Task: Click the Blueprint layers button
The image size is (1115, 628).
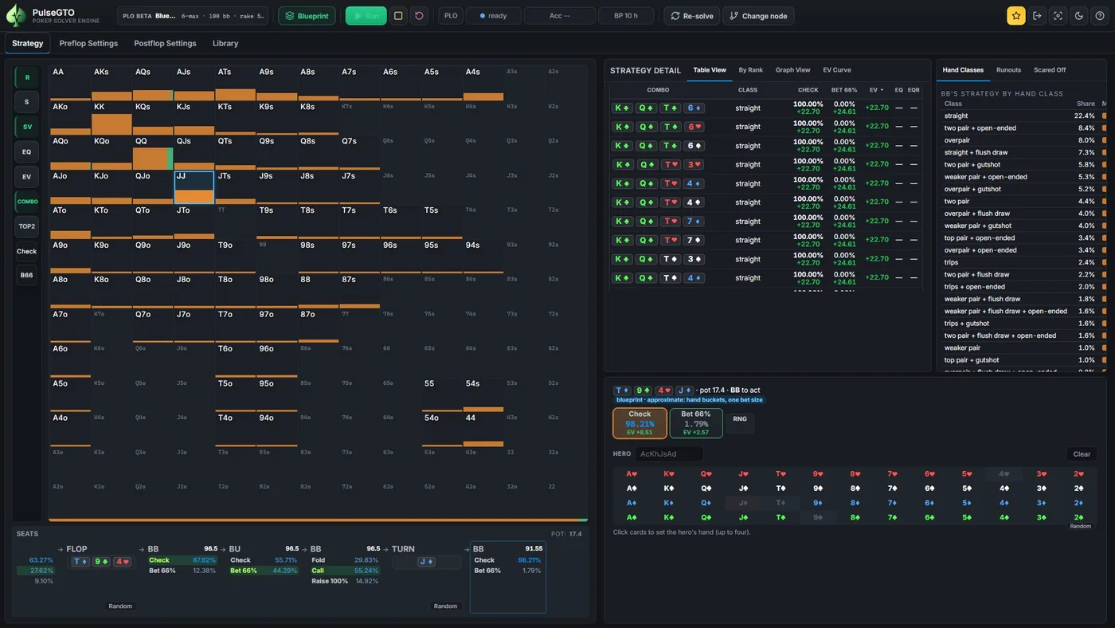Action: point(307,16)
